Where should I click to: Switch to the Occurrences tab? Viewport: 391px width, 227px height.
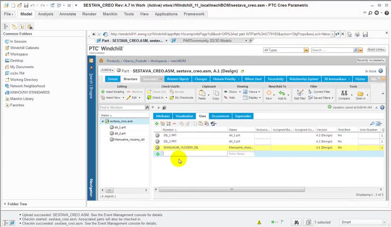coord(221,116)
